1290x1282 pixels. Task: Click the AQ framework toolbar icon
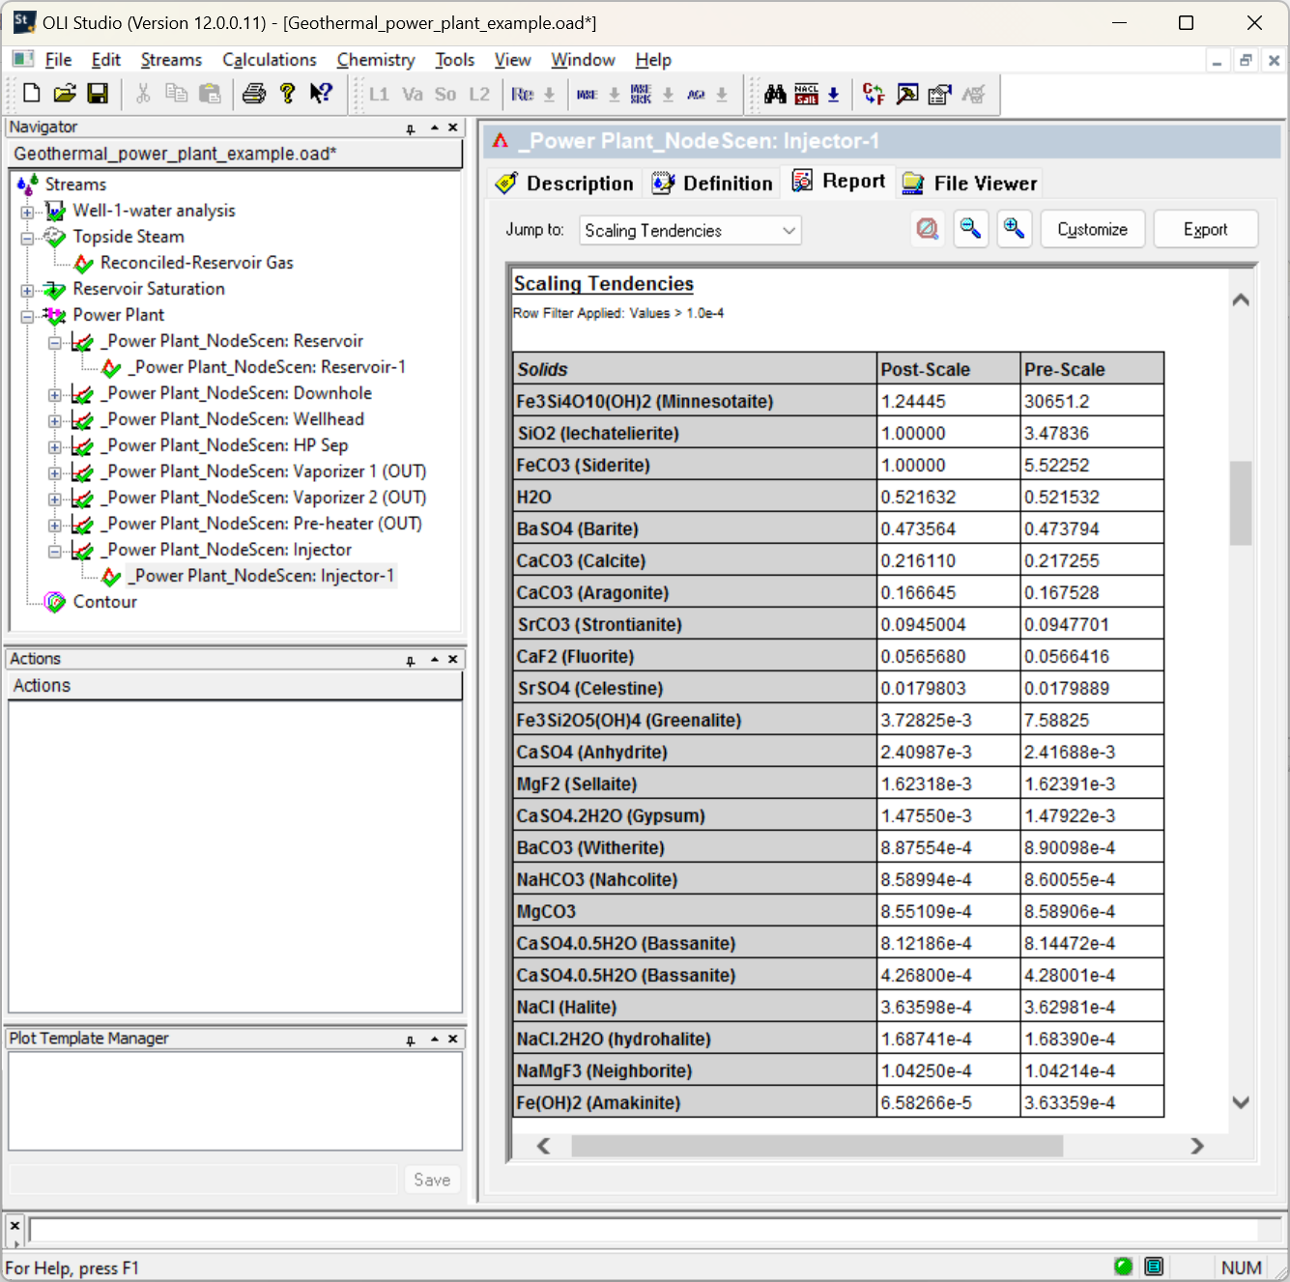point(696,94)
